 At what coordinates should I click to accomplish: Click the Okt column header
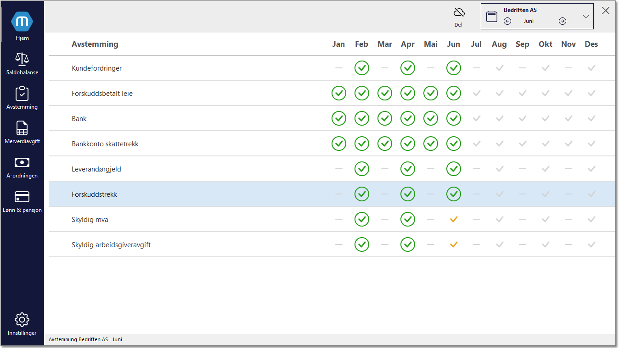pyautogui.click(x=546, y=44)
